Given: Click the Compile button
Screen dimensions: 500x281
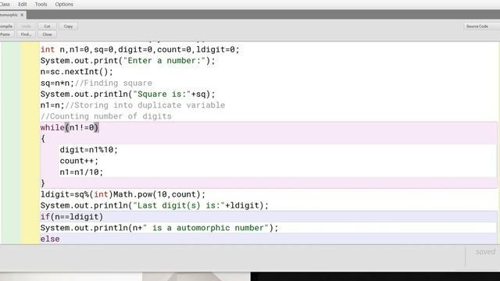Looking at the screenshot, I should click(6, 26).
